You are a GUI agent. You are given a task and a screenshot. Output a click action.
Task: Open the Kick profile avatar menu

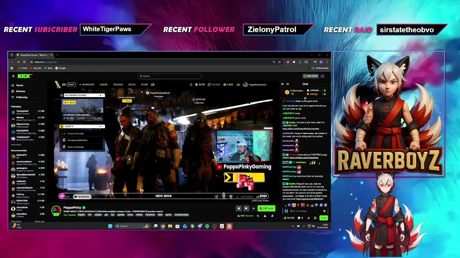coord(323,76)
